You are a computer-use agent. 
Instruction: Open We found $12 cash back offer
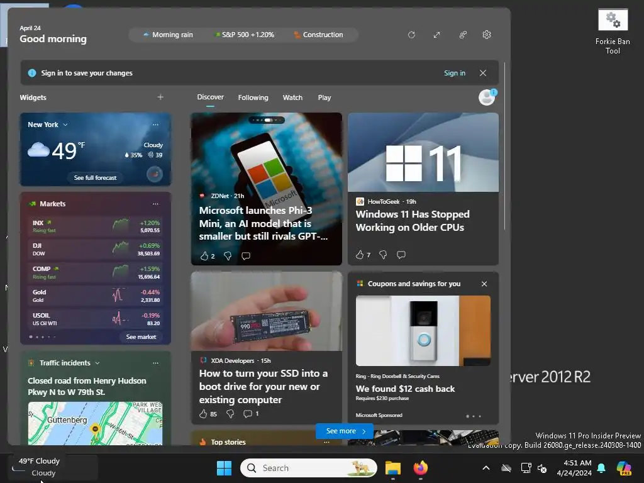pos(405,389)
